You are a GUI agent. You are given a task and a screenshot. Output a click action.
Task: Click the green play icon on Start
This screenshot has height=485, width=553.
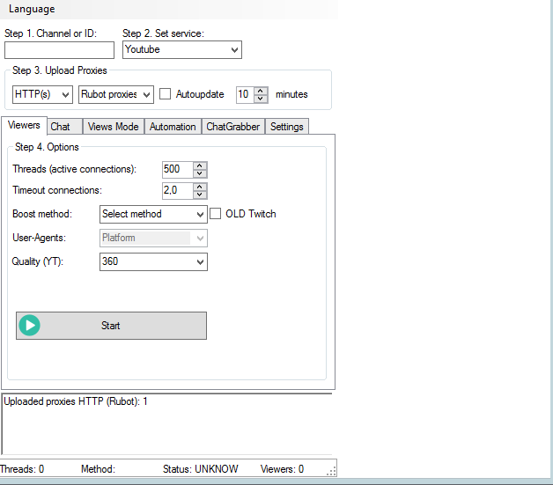coord(31,326)
